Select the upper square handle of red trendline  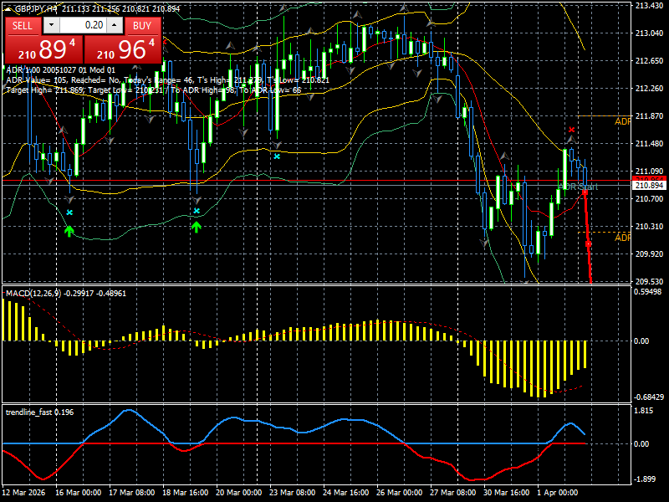pyautogui.click(x=585, y=192)
